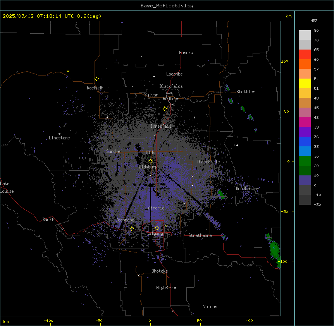
Task: Select the Banff label
Action: (x=48, y=220)
